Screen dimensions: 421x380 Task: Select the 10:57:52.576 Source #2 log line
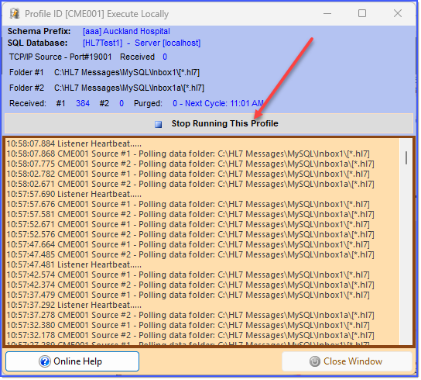(x=190, y=234)
